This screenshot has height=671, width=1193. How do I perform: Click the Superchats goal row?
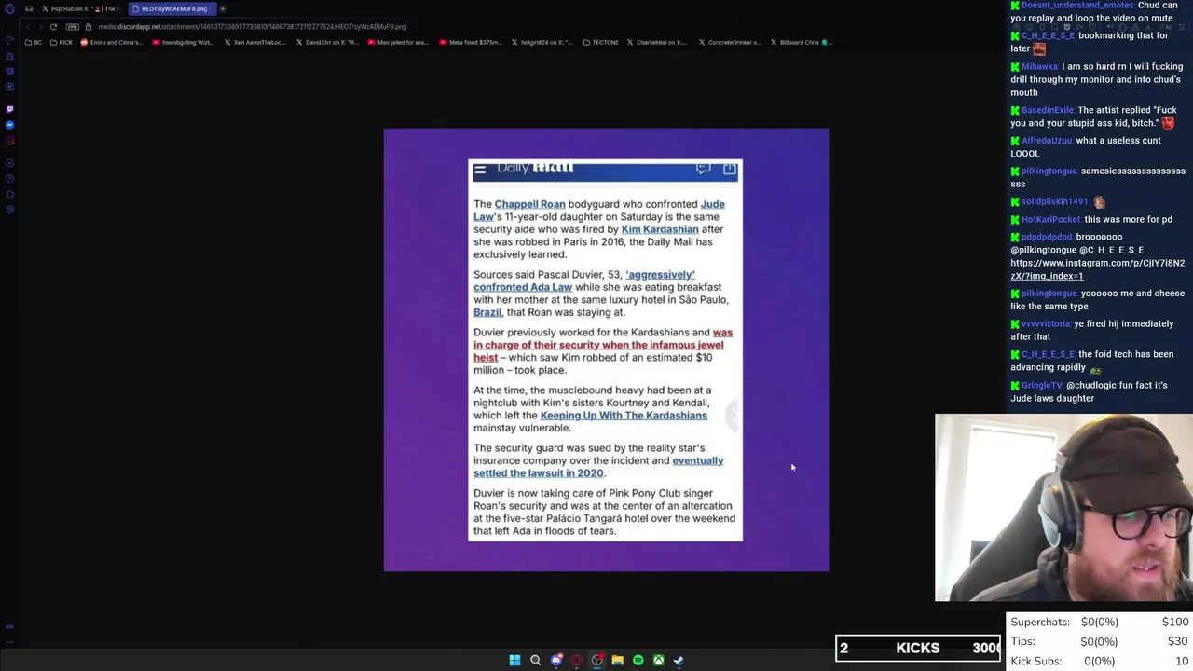(1100, 622)
